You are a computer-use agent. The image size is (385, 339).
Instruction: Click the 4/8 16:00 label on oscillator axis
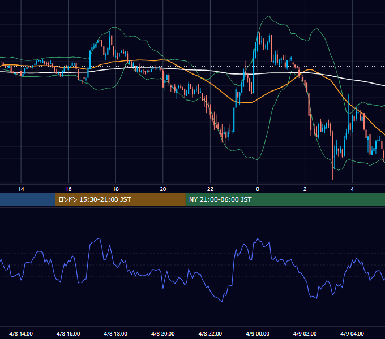[x=69, y=333]
